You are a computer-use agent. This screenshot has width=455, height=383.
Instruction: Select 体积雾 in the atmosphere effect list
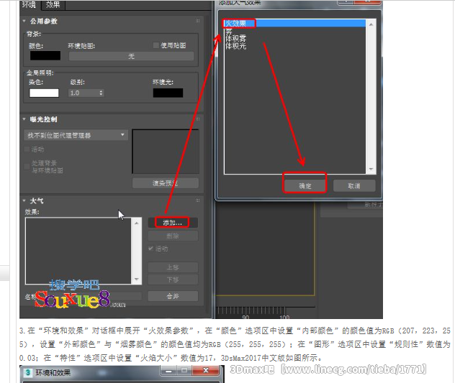point(235,38)
